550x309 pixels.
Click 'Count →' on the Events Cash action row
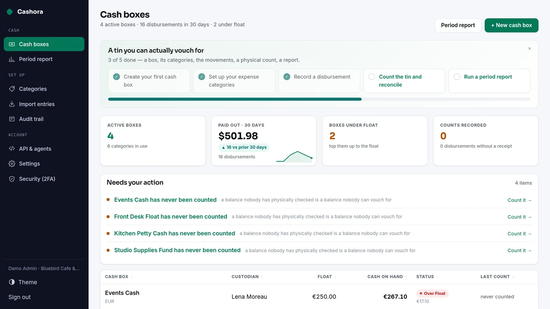click(520, 200)
